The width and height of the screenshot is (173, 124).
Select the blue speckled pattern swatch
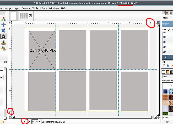point(165,91)
